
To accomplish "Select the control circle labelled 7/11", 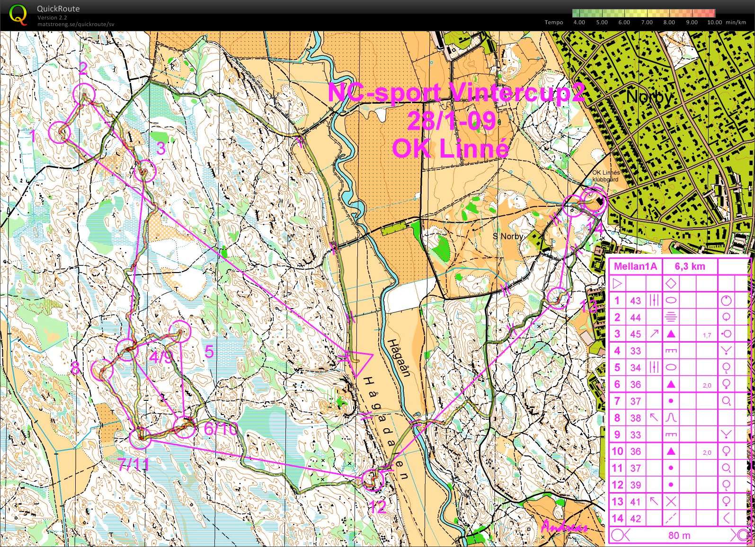I will click(x=140, y=438).
